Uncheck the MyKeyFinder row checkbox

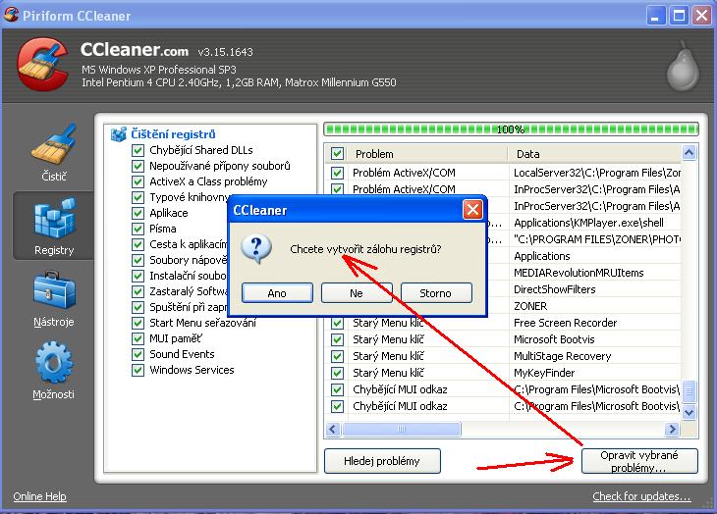tap(338, 373)
